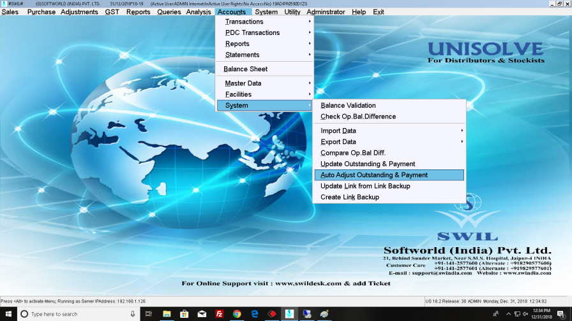The width and height of the screenshot is (572, 321).
Task: Select Check Op.Bal.Difference
Action: [389, 117]
